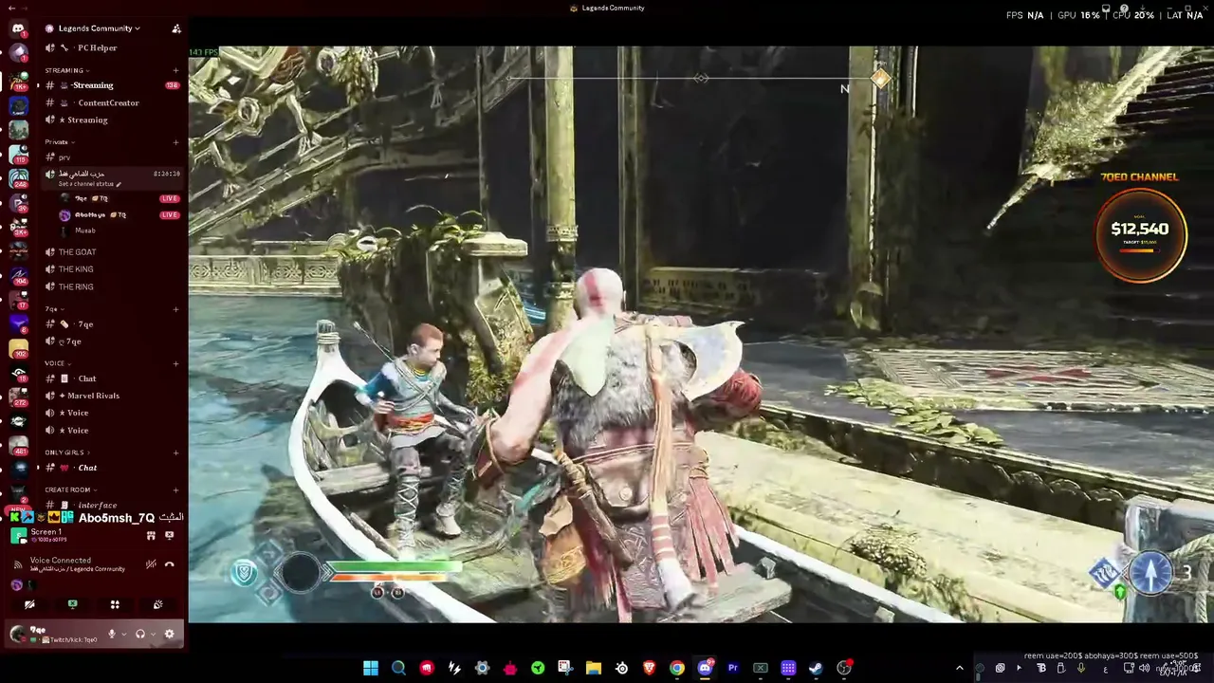Add a channel to the VOICE category
This screenshot has height=683, width=1214.
pos(175,363)
